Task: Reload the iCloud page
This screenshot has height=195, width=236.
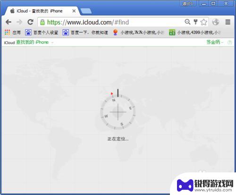Action: pos(30,22)
